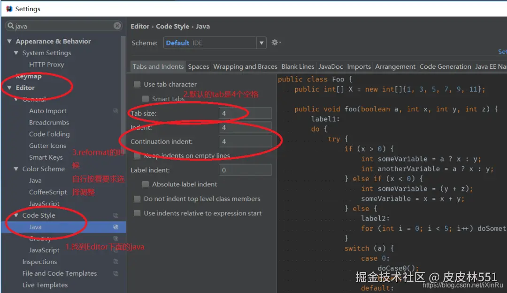Select JavaScript under Code Style
507x293 pixels.
point(44,250)
